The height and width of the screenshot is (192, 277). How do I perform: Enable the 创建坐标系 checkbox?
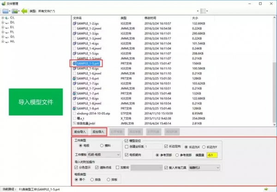[x=126, y=146]
